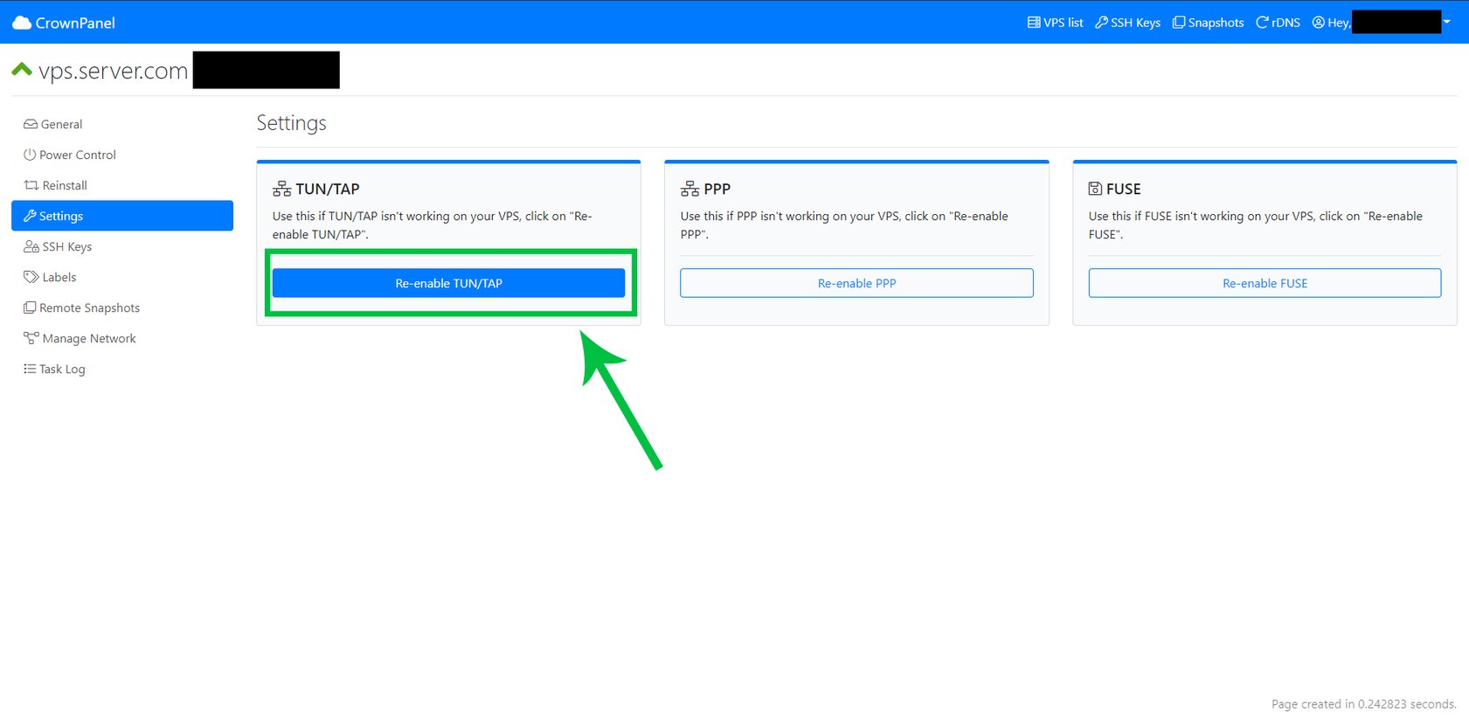The width and height of the screenshot is (1469, 725).
Task: Open Snapshots in the top navigation
Action: (x=1208, y=23)
